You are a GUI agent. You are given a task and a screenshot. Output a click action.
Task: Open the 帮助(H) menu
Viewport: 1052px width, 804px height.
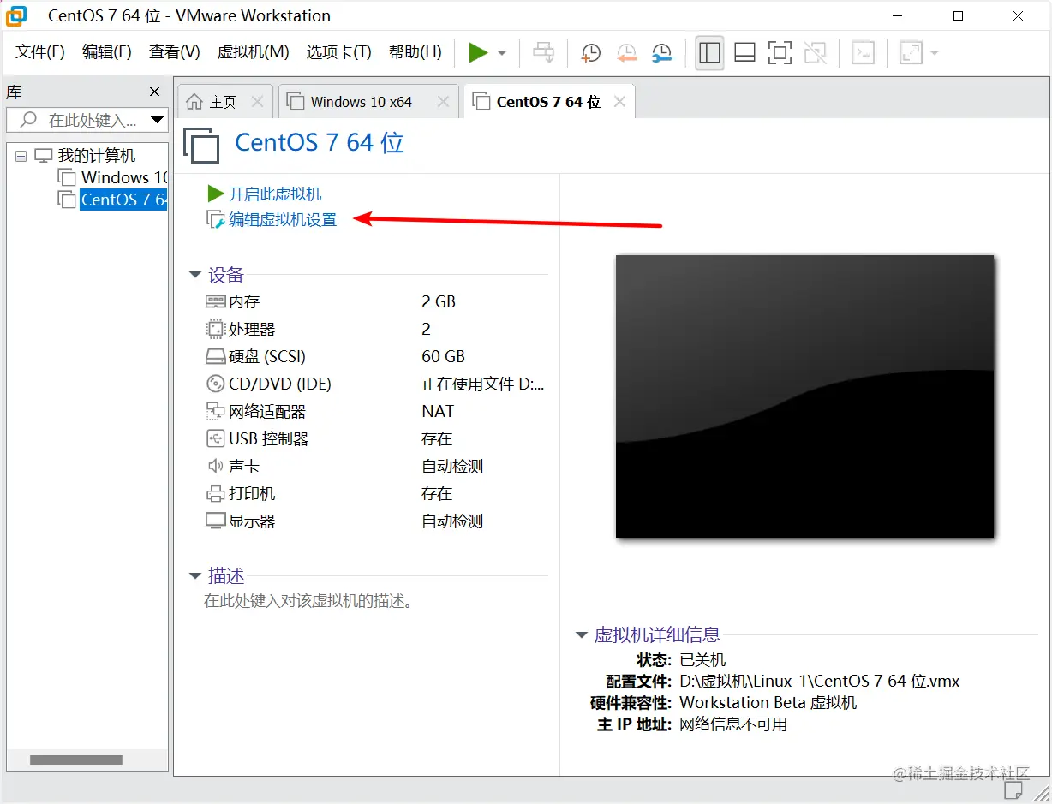tap(415, 52)
